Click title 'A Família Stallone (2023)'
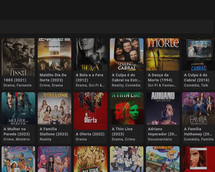The image size is (215, 172). point(54,131)
